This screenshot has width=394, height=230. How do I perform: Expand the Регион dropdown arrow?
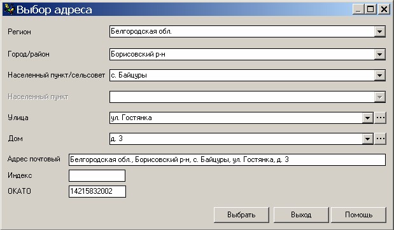pos(379,32)
